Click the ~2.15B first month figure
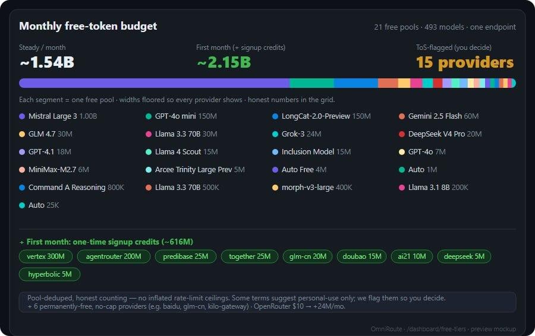 coord(224,62)
